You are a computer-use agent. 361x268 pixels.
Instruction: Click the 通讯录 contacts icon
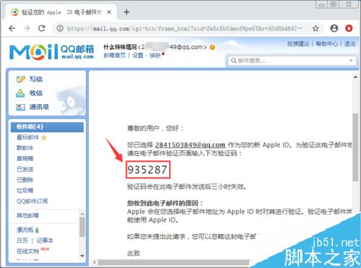click(20, 107)
